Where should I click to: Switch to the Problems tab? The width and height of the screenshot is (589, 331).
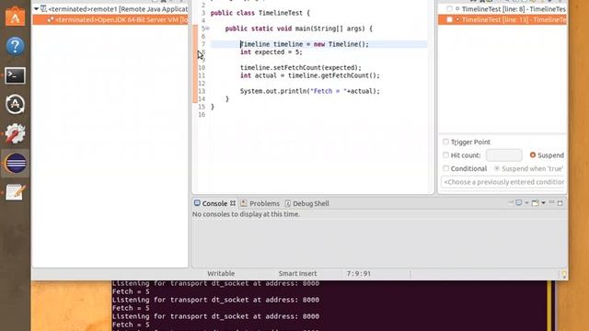tap(260, 203)
